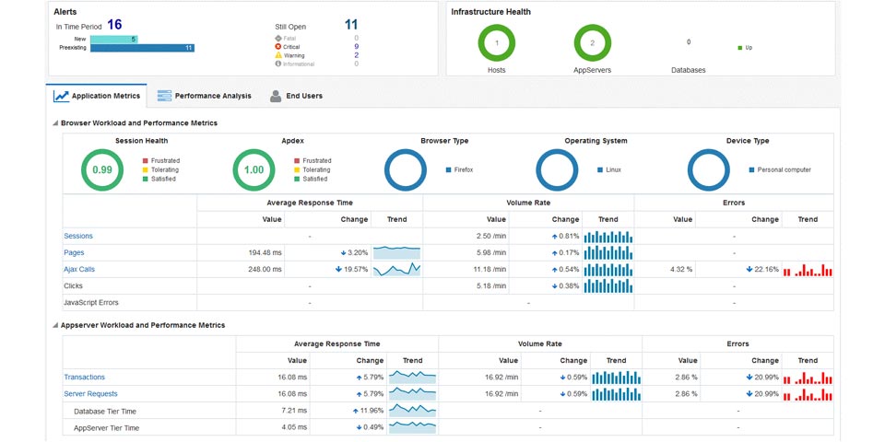Click AppServer Tier Time down arrow 0.49%
This screenshot has height=442, width=885.
(359, 427)
